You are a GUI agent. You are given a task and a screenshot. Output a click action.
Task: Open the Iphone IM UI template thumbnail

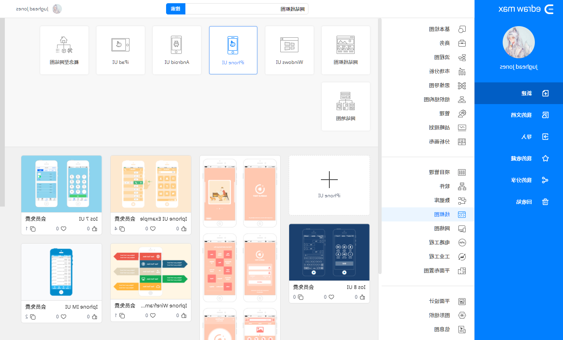62,272
